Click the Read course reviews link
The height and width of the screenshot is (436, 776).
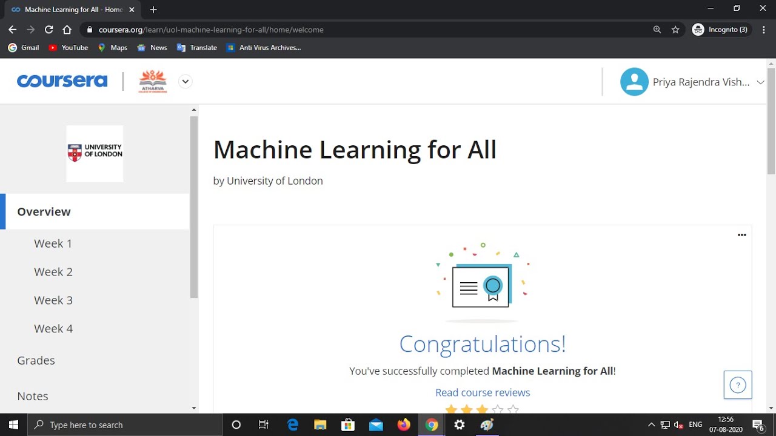pyautogui.click(x=483, y=392)
